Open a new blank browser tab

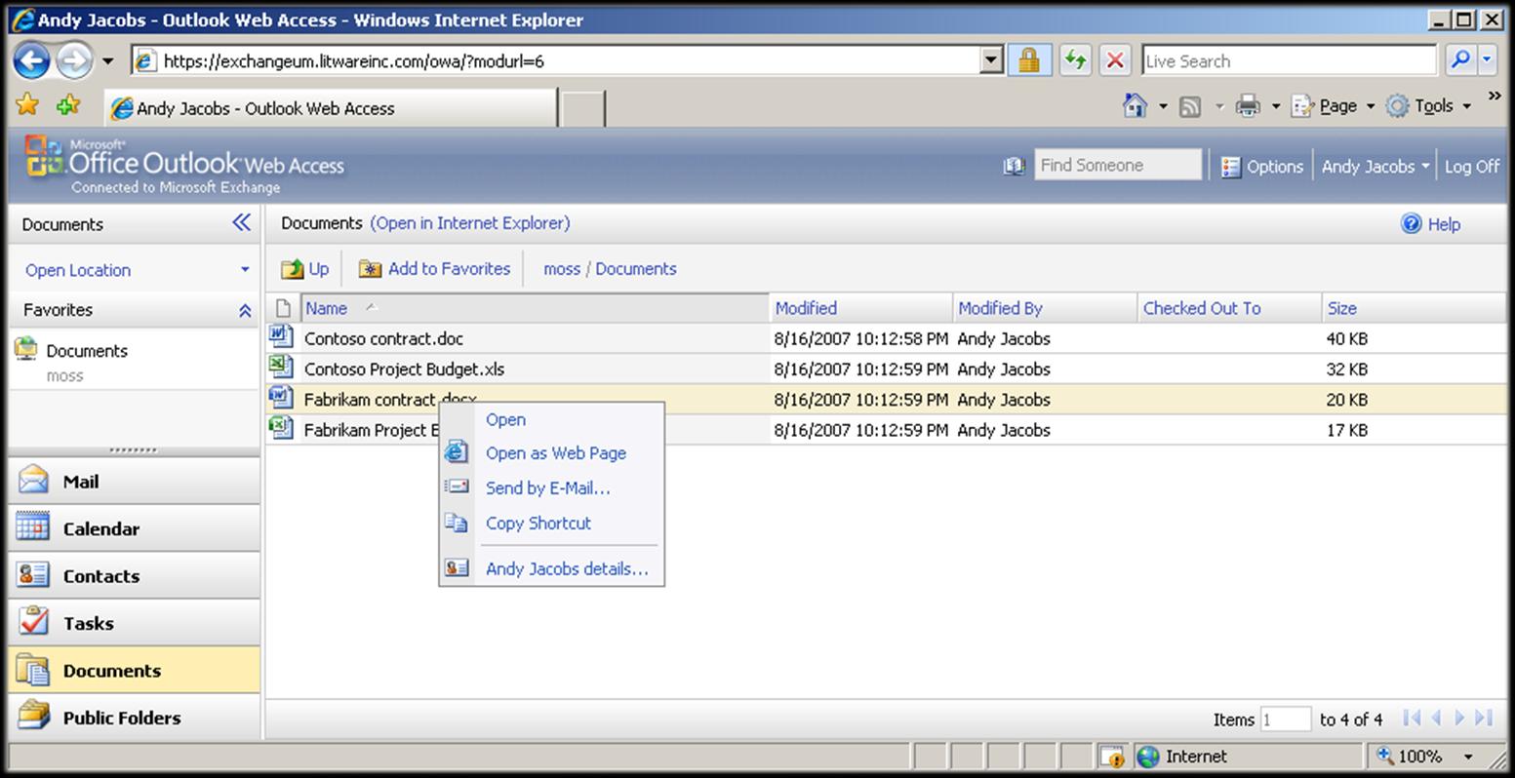tap(582, 108)
